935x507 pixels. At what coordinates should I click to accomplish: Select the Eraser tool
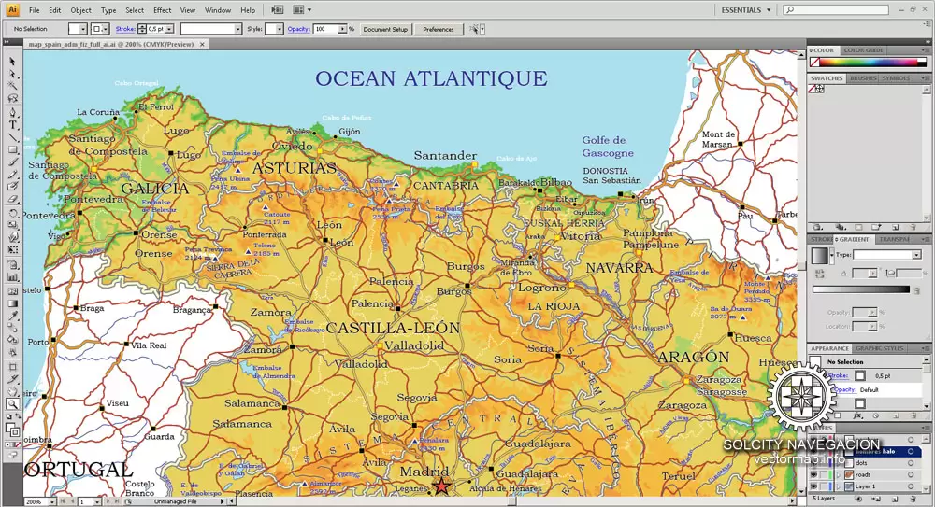click(x=12, y=200)
